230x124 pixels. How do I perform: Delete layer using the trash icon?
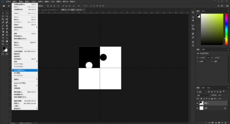tap(225, 123)
